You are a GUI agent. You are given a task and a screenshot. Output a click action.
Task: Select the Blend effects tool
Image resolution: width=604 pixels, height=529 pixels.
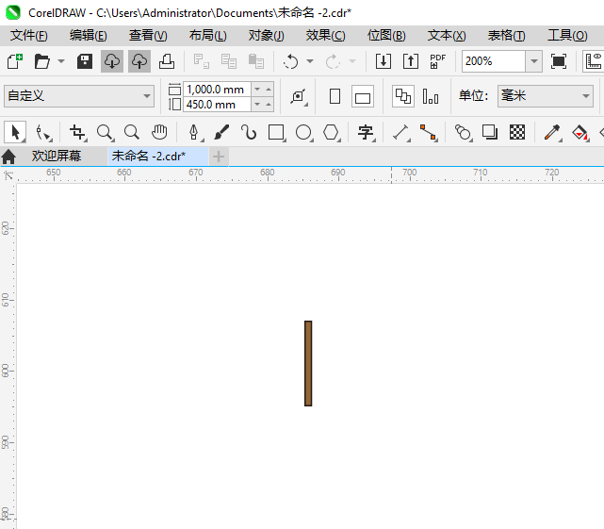click(x=463, y=133)
